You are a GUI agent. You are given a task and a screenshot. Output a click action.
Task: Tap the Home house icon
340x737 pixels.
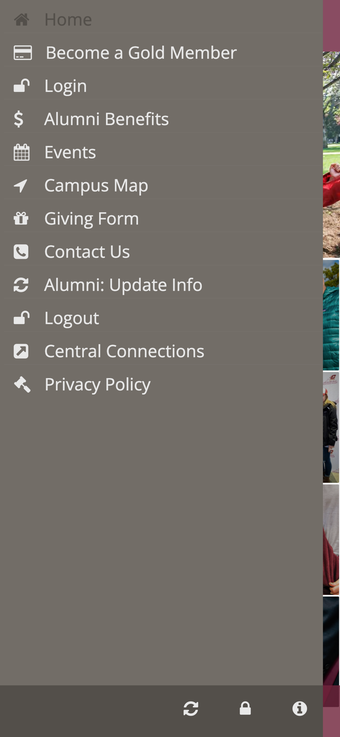[22, 19]
